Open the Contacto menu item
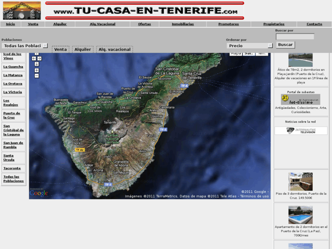Viewport: 332px width, 249px height. click(x=314, y=24)
